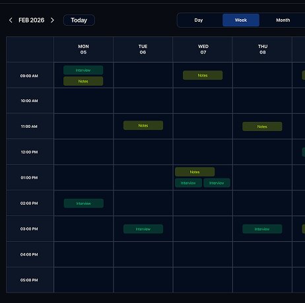305x303 pixels.
Task: Open Tuesday 11 AM Notes event
Action: point(143,125)
